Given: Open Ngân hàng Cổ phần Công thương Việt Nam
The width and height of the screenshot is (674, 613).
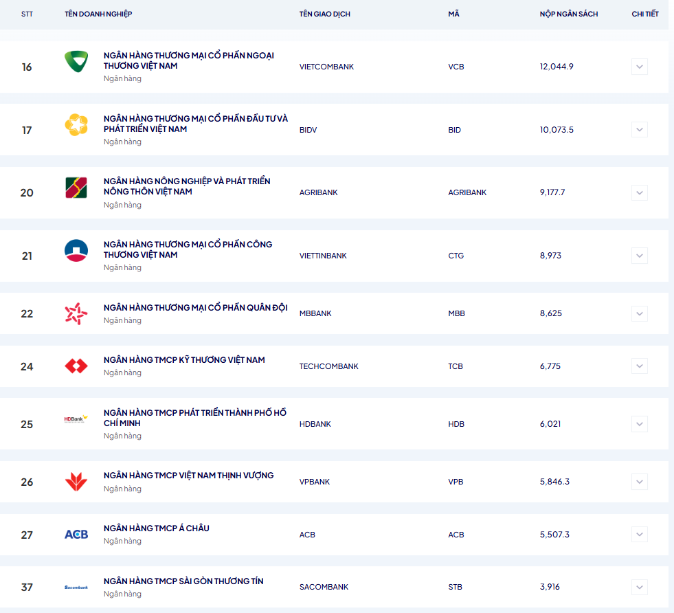Looking at the screenshot, I should [188, 249].
